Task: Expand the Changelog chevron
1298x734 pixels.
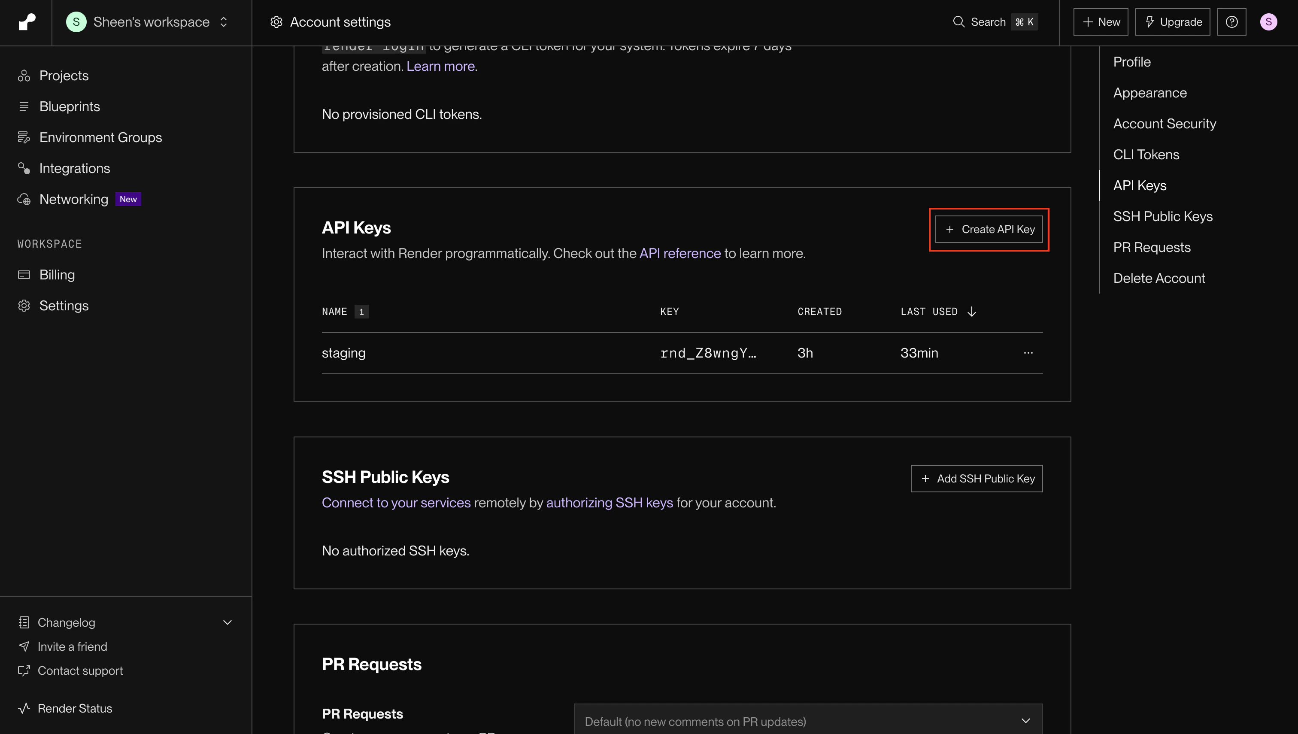Action: coord(227,622)
